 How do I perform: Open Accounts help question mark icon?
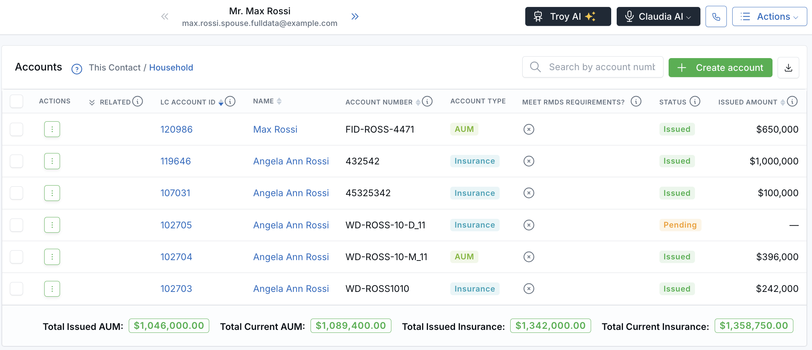coord(77,69)
